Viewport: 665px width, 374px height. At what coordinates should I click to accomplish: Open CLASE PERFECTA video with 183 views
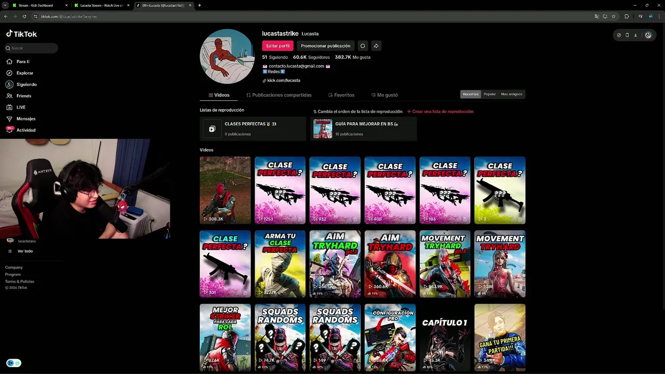[445, 190]
